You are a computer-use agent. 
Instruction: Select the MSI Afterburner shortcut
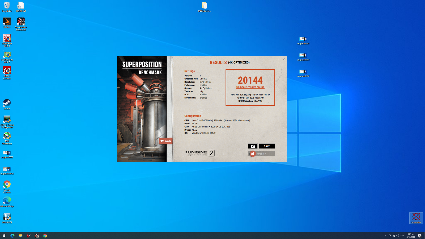click(x=7, y=138)
